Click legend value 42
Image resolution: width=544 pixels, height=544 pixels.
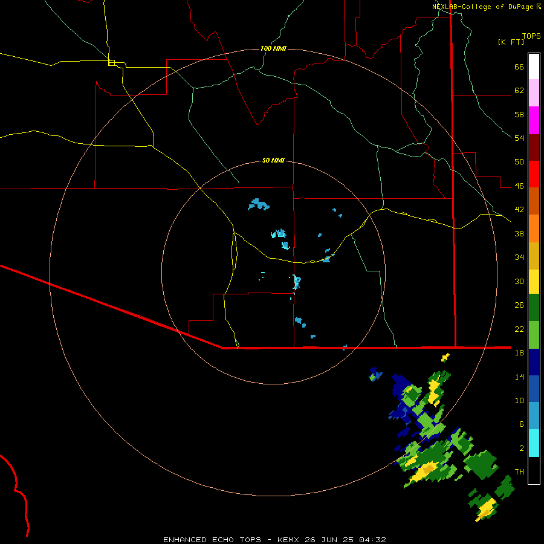519,210
